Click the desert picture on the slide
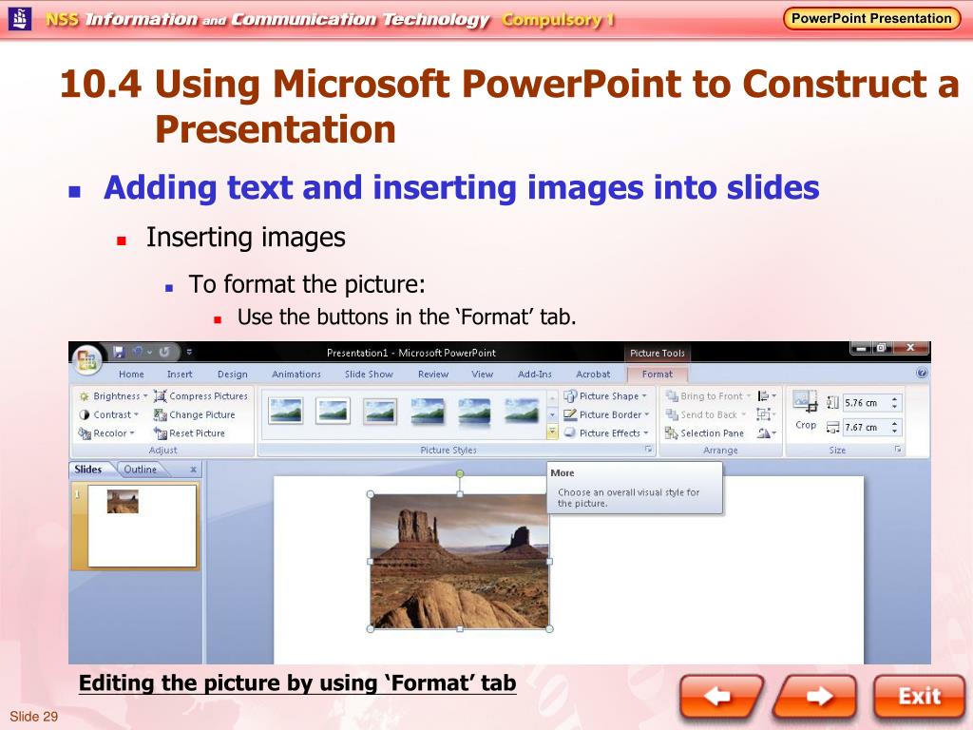973x730 pixels. [x=459, y=561]
